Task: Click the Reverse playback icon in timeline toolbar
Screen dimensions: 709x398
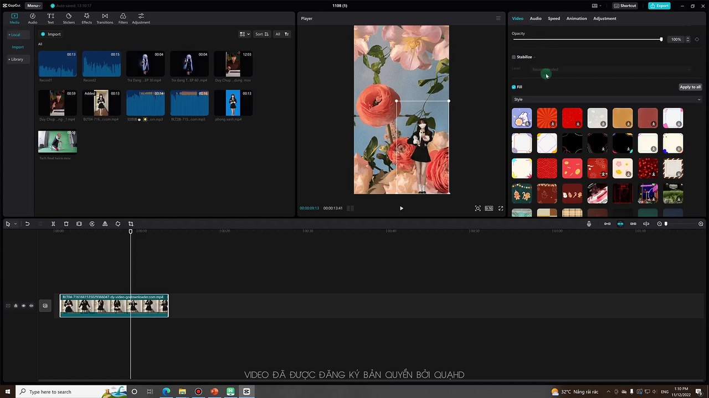Action: point(92,224)
